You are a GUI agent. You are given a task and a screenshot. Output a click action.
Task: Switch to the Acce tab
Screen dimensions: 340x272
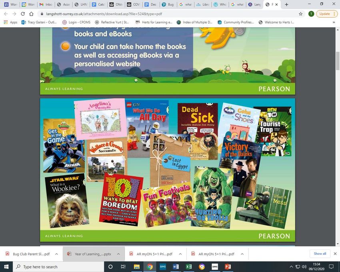pyautogui.click(x=63, y=4)
